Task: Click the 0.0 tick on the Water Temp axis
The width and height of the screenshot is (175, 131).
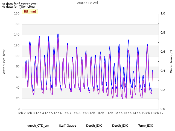Action: [163, 109]
